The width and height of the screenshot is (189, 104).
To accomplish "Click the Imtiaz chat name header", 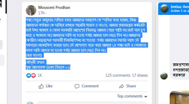I will 180,6.
